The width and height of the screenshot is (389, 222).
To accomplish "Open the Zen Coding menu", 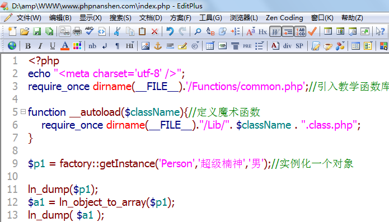I will tap(284, 18).
